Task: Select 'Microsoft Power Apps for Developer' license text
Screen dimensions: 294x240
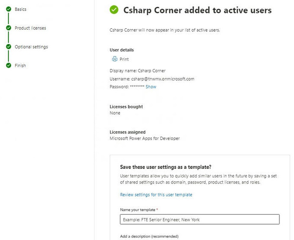Action: [144, 138]
